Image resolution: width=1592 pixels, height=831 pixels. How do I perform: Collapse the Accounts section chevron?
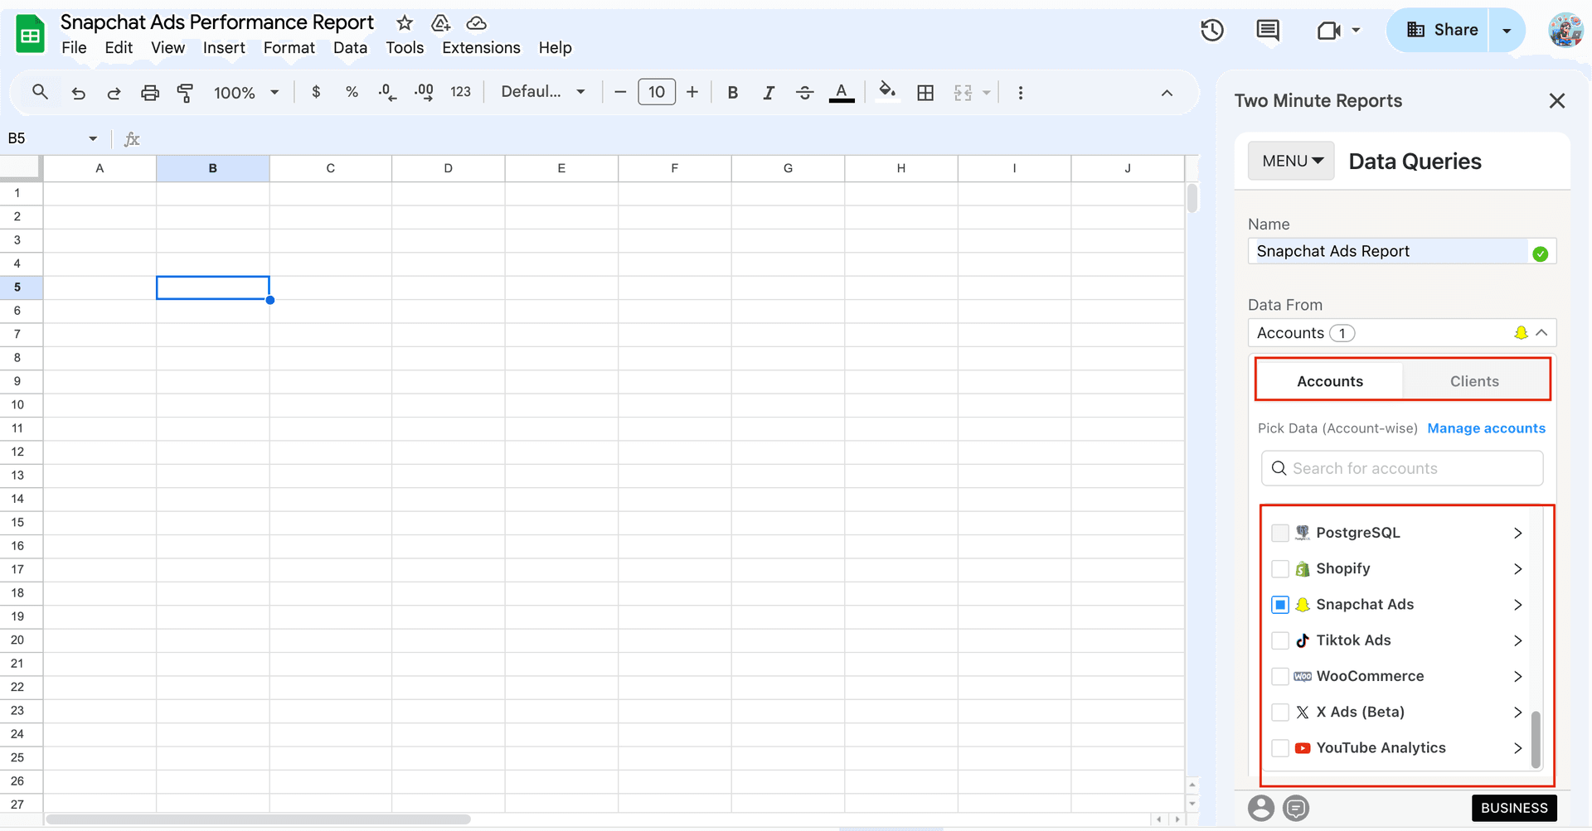(1541, 332)
